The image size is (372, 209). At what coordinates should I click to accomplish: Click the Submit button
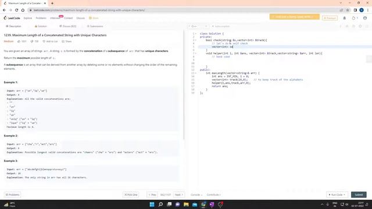359,194
